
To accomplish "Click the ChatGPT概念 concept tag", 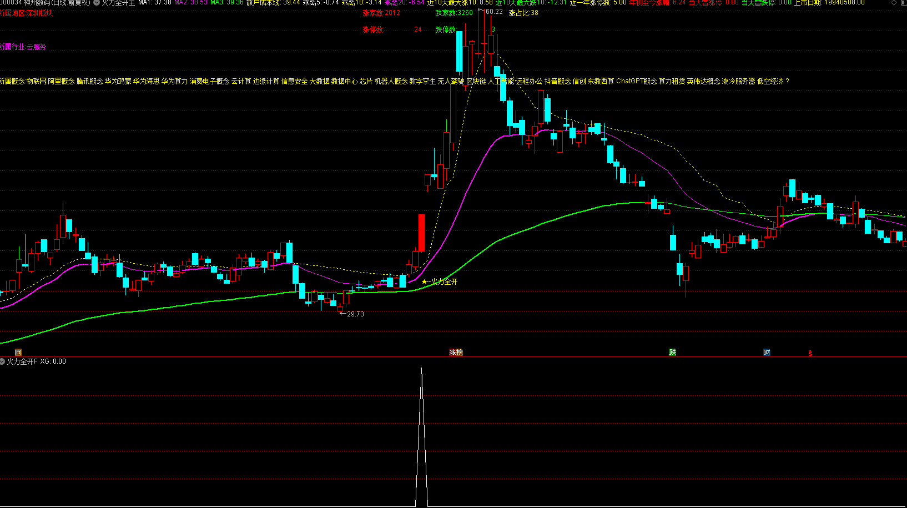I will pos(636,81).
